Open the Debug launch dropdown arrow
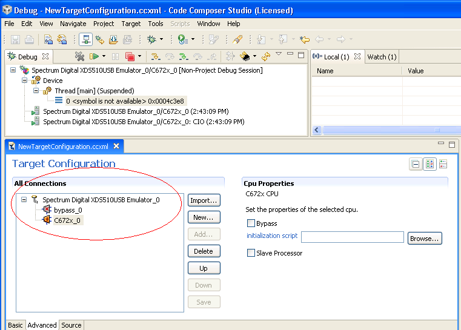Screen dimensions: 461x330 pos(161,39)
